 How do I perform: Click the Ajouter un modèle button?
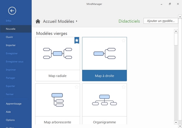click(x=161, y=21)
